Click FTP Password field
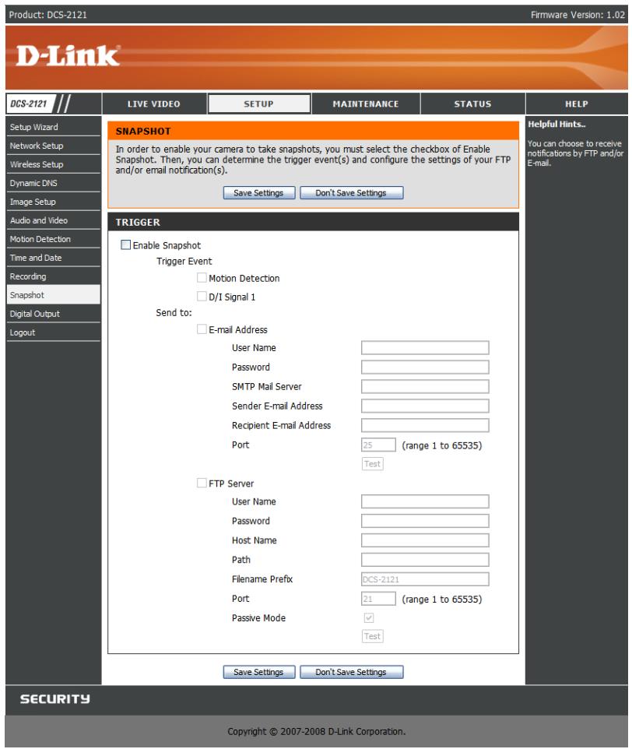Viewport: 632px width, 749px height. (x=425, y=521)
